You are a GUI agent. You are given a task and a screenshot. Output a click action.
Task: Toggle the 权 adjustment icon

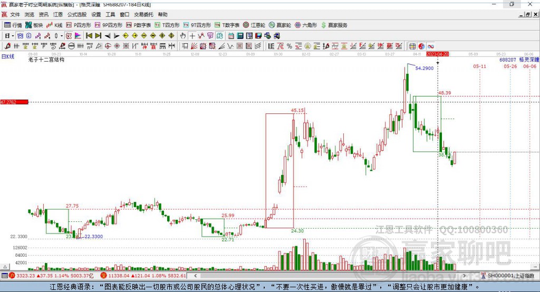pyautogui.click(x=69, y=36)
